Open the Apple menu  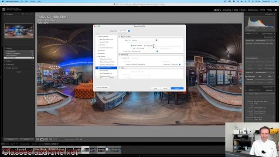(x=3, y=1)
